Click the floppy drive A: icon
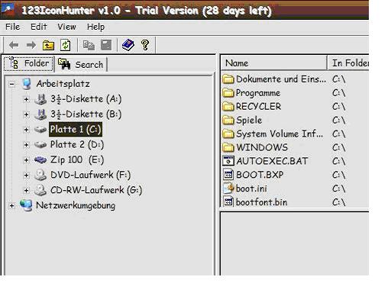The height and width of the screenshot is (293, 391). coord(40,99)
